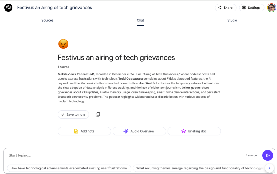The image size is (277, 174).
Task: Click the 1 source indicator in the chat box
Action: (251, 155)
